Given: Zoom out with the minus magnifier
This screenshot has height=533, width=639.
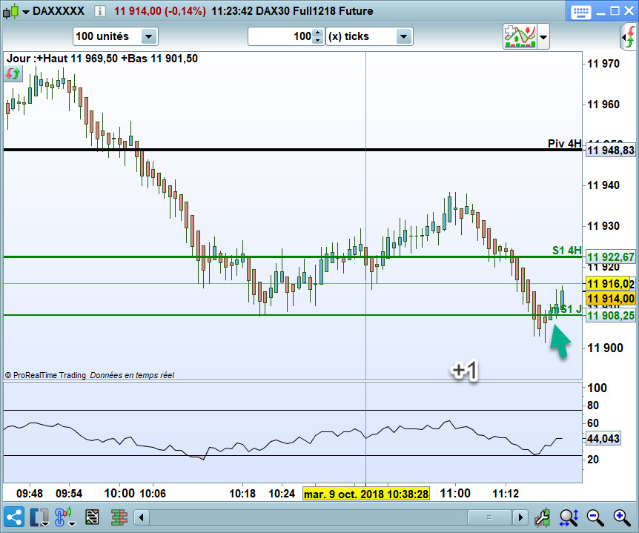Looking at the screenshot, I should point(595,517).
